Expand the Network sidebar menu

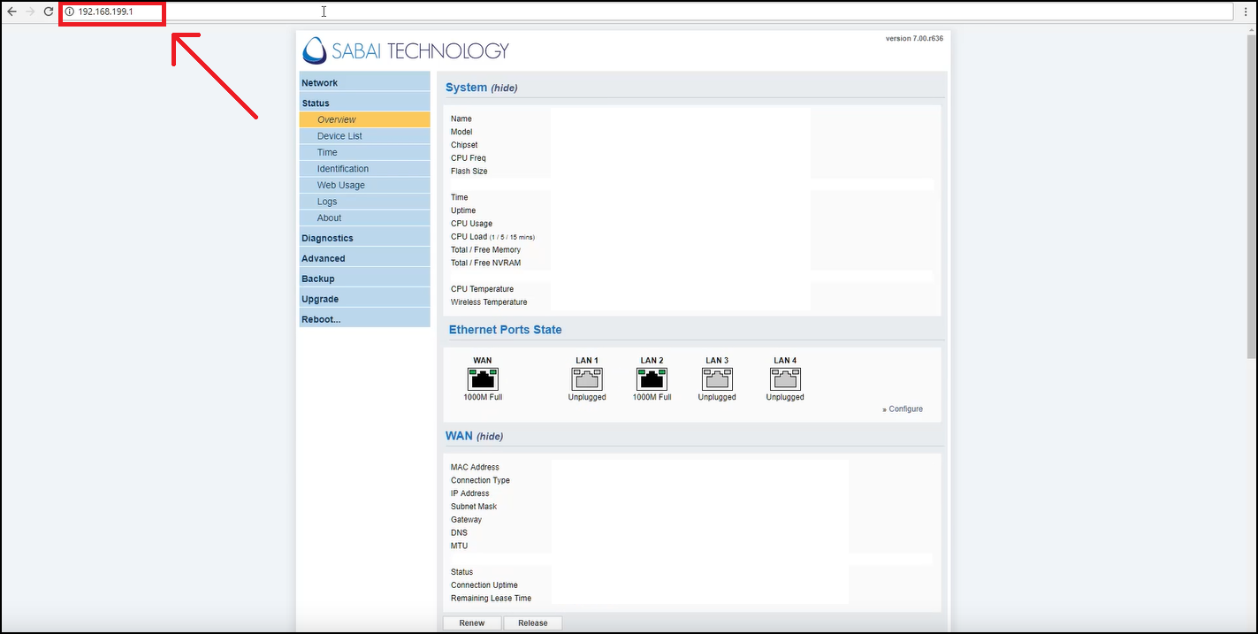320,83
